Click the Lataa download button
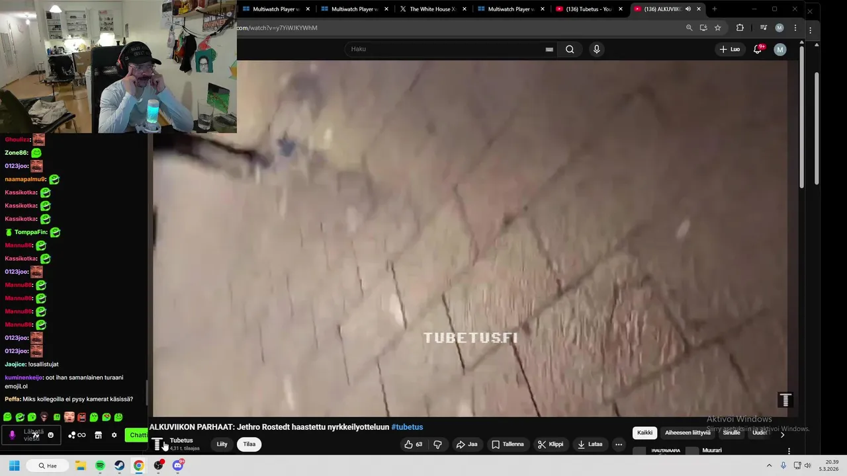Image resolution: width=847 pixels, height=476 pixels. [590, 444]
